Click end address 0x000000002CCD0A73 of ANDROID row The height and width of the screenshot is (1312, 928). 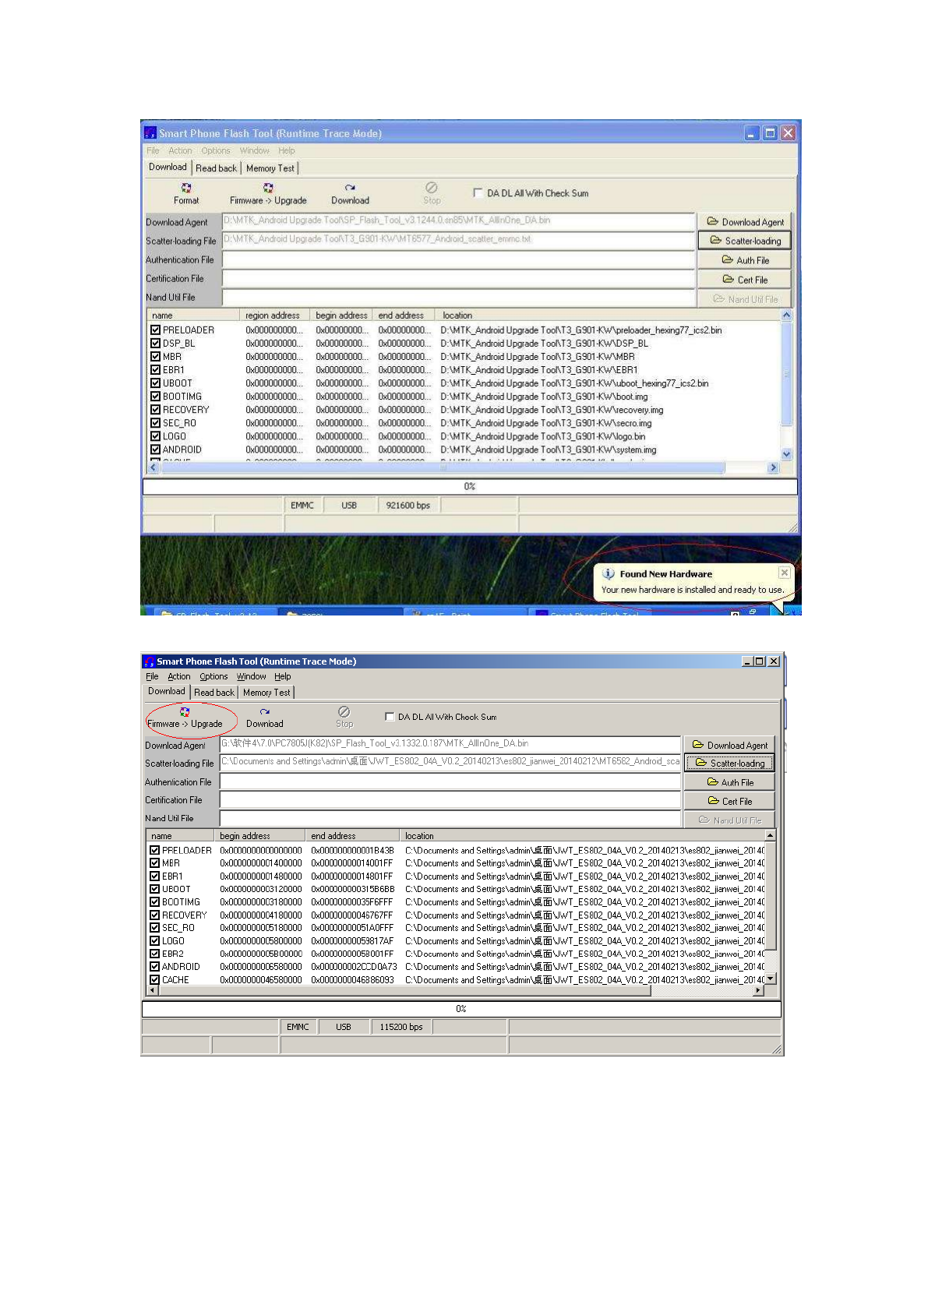click(x=354, y=967)
